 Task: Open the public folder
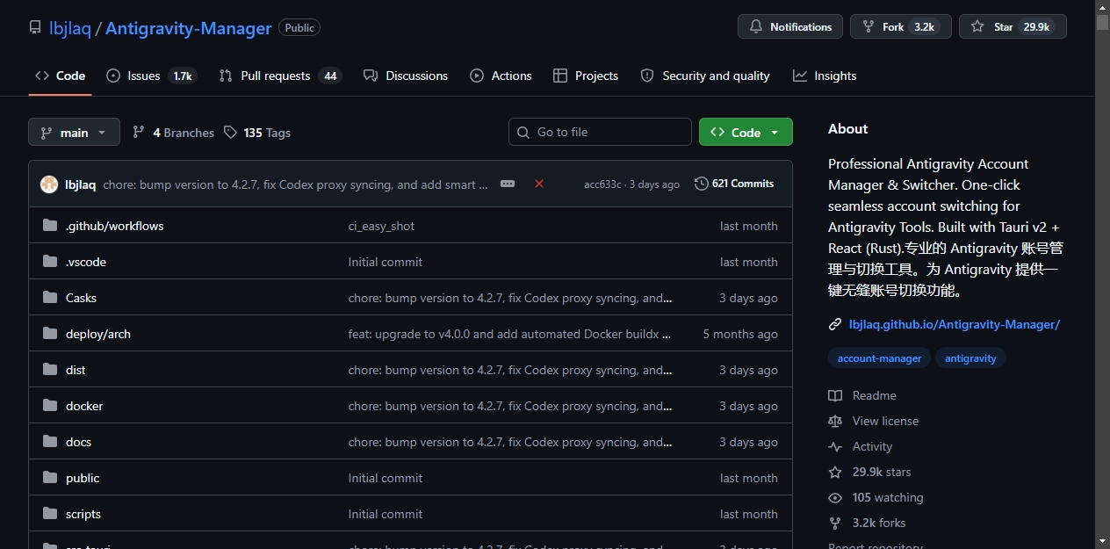click(83, 478)
